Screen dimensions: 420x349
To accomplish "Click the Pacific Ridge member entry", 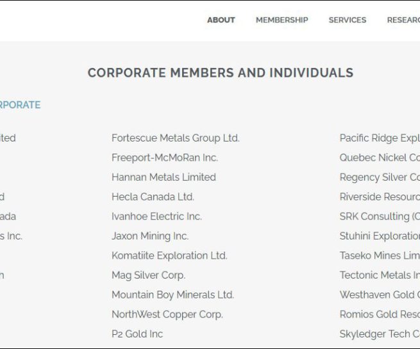I will click(380, 138).
